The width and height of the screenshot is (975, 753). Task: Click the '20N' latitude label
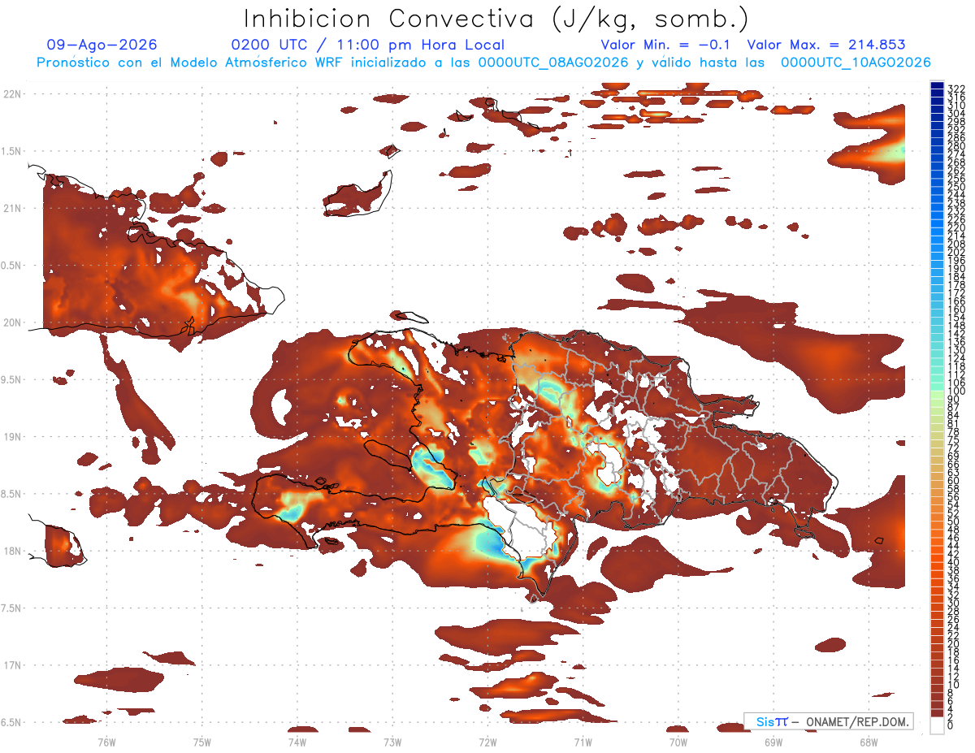(x=13, y=322)
